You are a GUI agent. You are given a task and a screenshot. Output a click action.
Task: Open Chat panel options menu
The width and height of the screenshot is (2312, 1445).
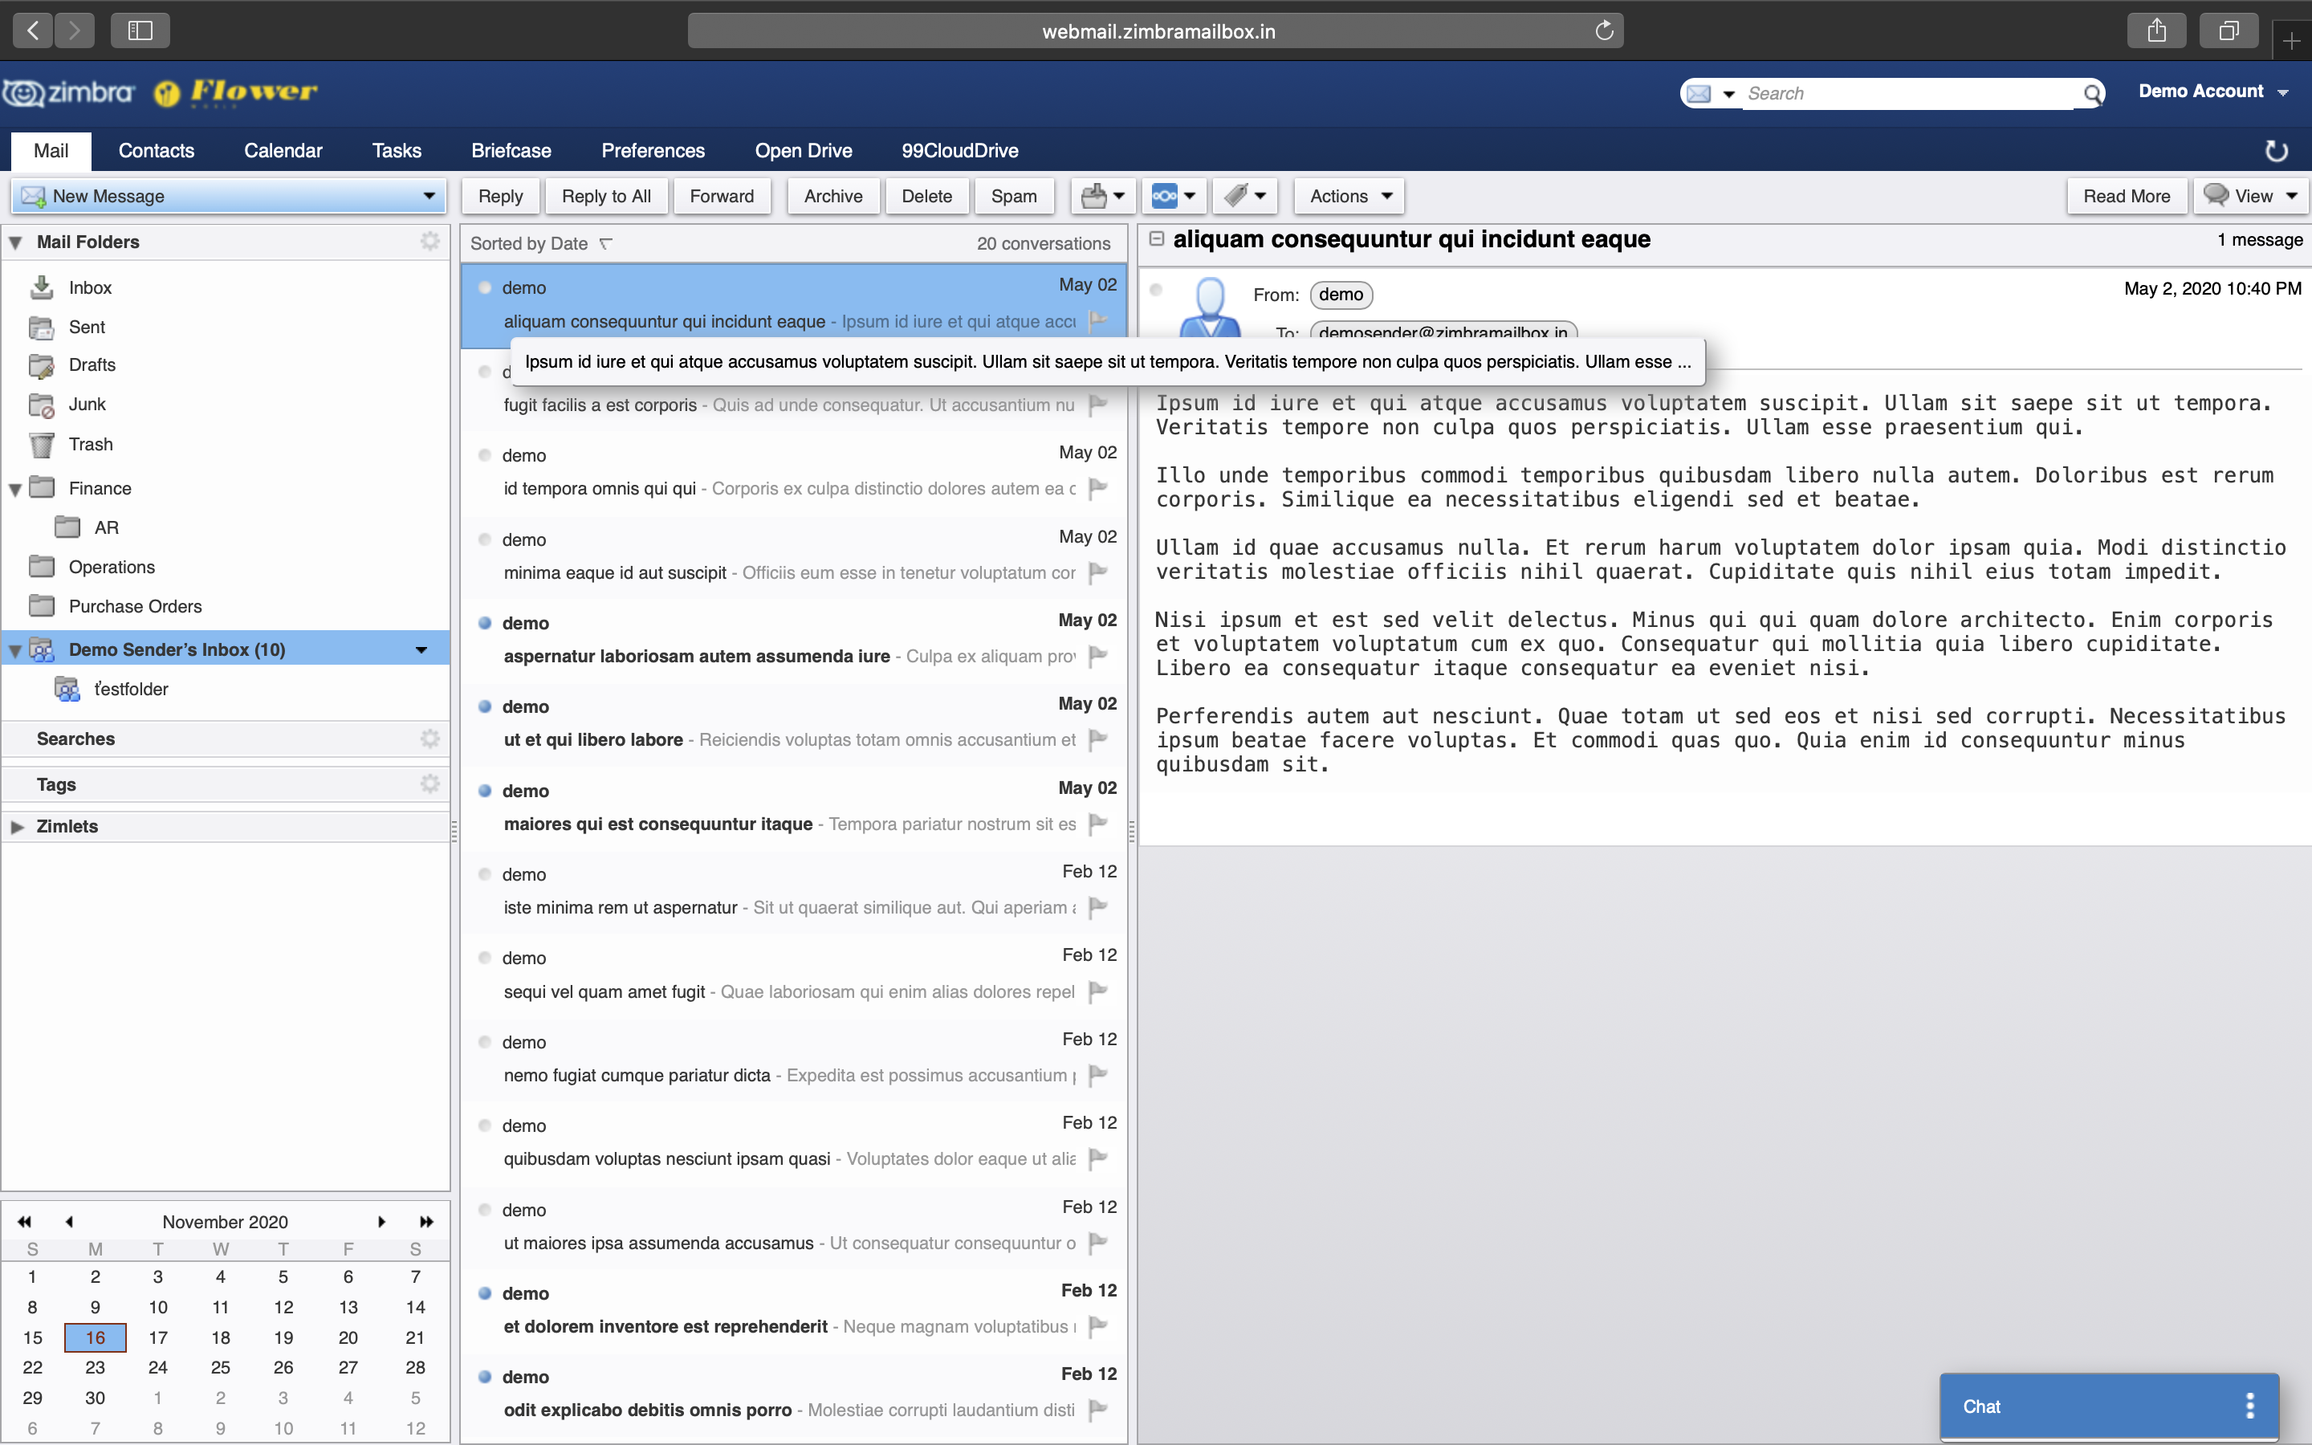click(2250, 1406)
